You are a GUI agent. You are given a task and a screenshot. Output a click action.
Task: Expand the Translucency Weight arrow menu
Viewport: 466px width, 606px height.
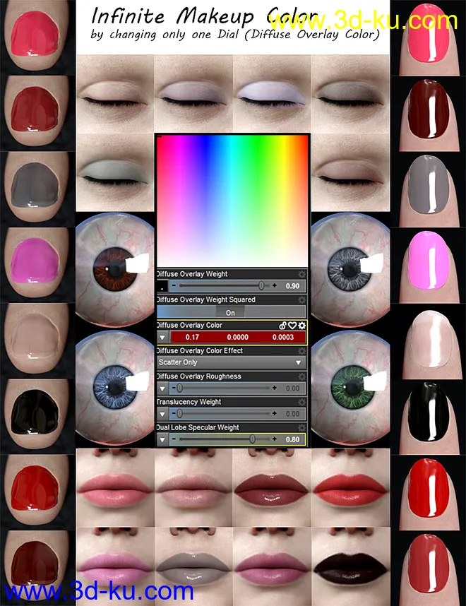(162, 414)
